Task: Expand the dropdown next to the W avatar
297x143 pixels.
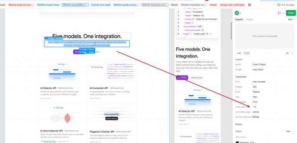Action: (x=241, y=13)
